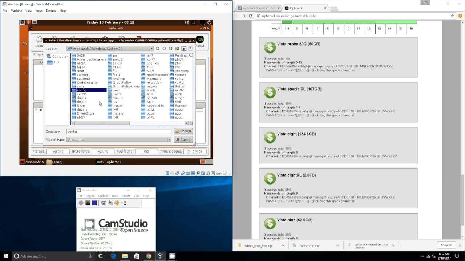465x261 pixels.
Task: Click the Choose button
Action: coord(183,131)
